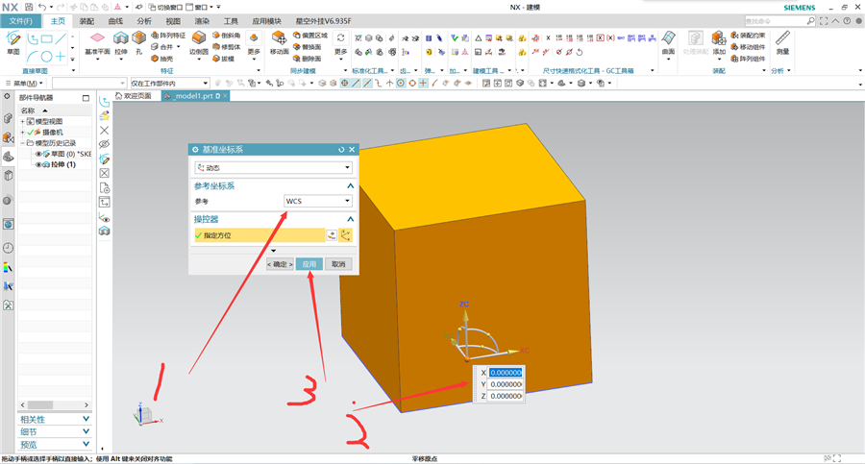
Task: Open the 文件(F) menu
Action: pyautogui.click(x=20, y=21)
